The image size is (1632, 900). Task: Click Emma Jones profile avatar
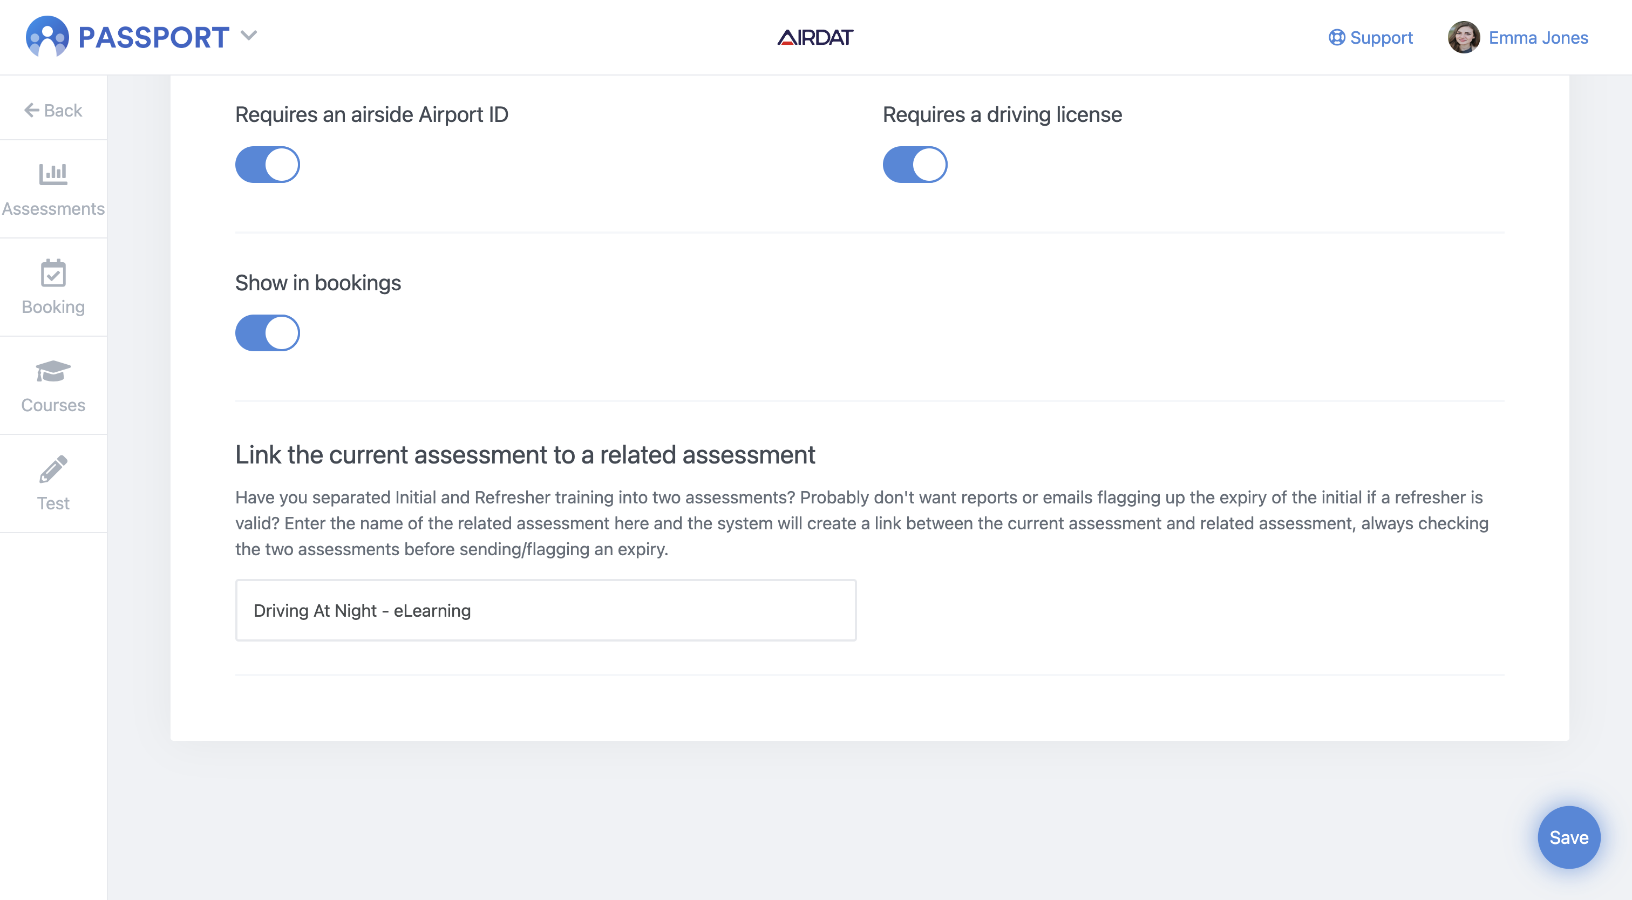pos(1464,37)
